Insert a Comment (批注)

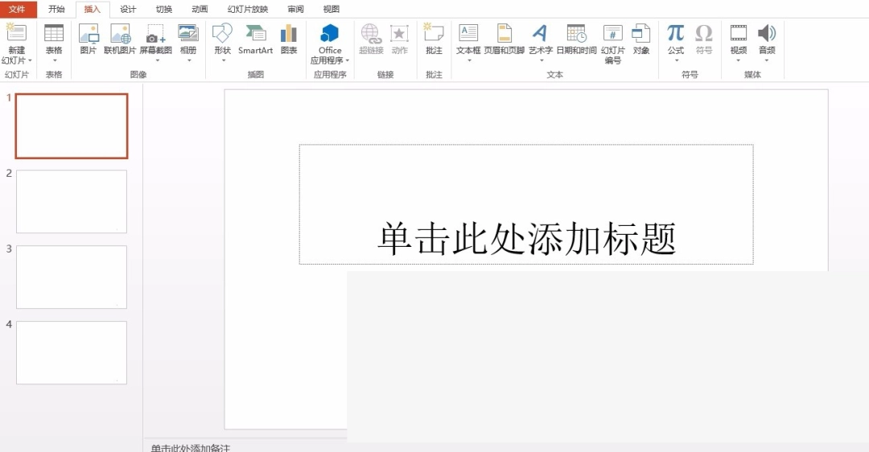pyautogui.click(x=434, y=39)
